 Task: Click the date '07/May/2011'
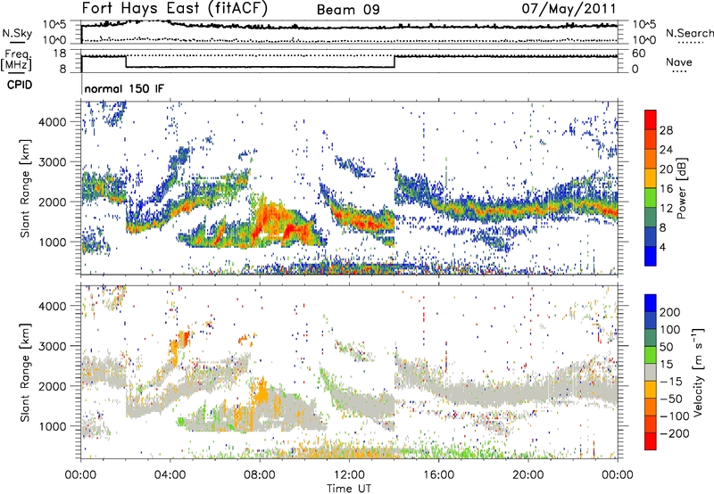click(569, 8)
